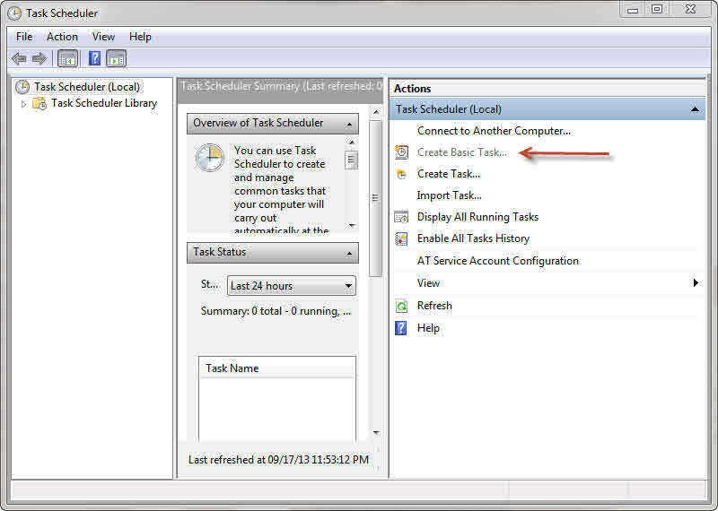Click the Task Scheduler title bar clock icon
Screen dimensions: 718x511
click(x=14, y=13)
